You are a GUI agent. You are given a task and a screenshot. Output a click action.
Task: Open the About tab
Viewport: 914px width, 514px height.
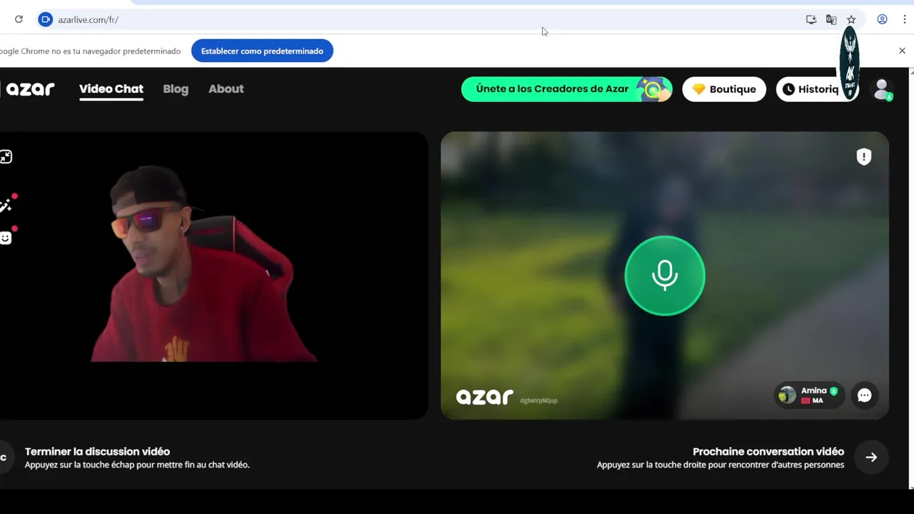pyautogui.click(x=226, y=89)
